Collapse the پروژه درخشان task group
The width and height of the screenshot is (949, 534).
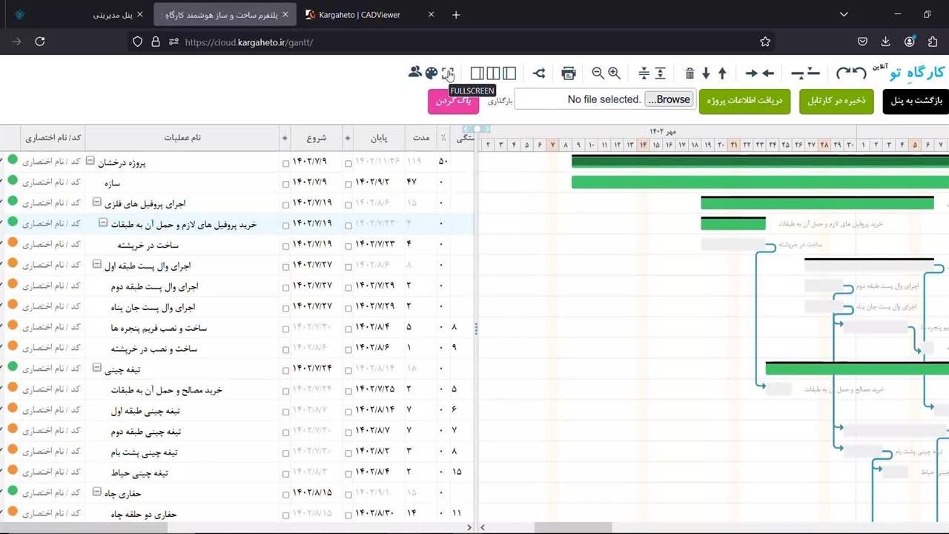click(90, 160)
